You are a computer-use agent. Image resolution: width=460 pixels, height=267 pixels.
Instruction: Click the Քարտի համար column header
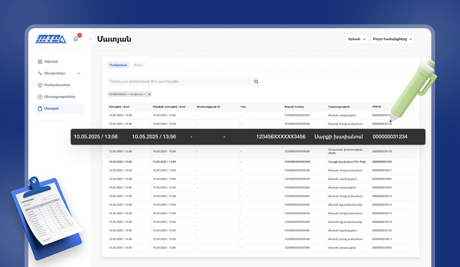click(x=294, y=107)
